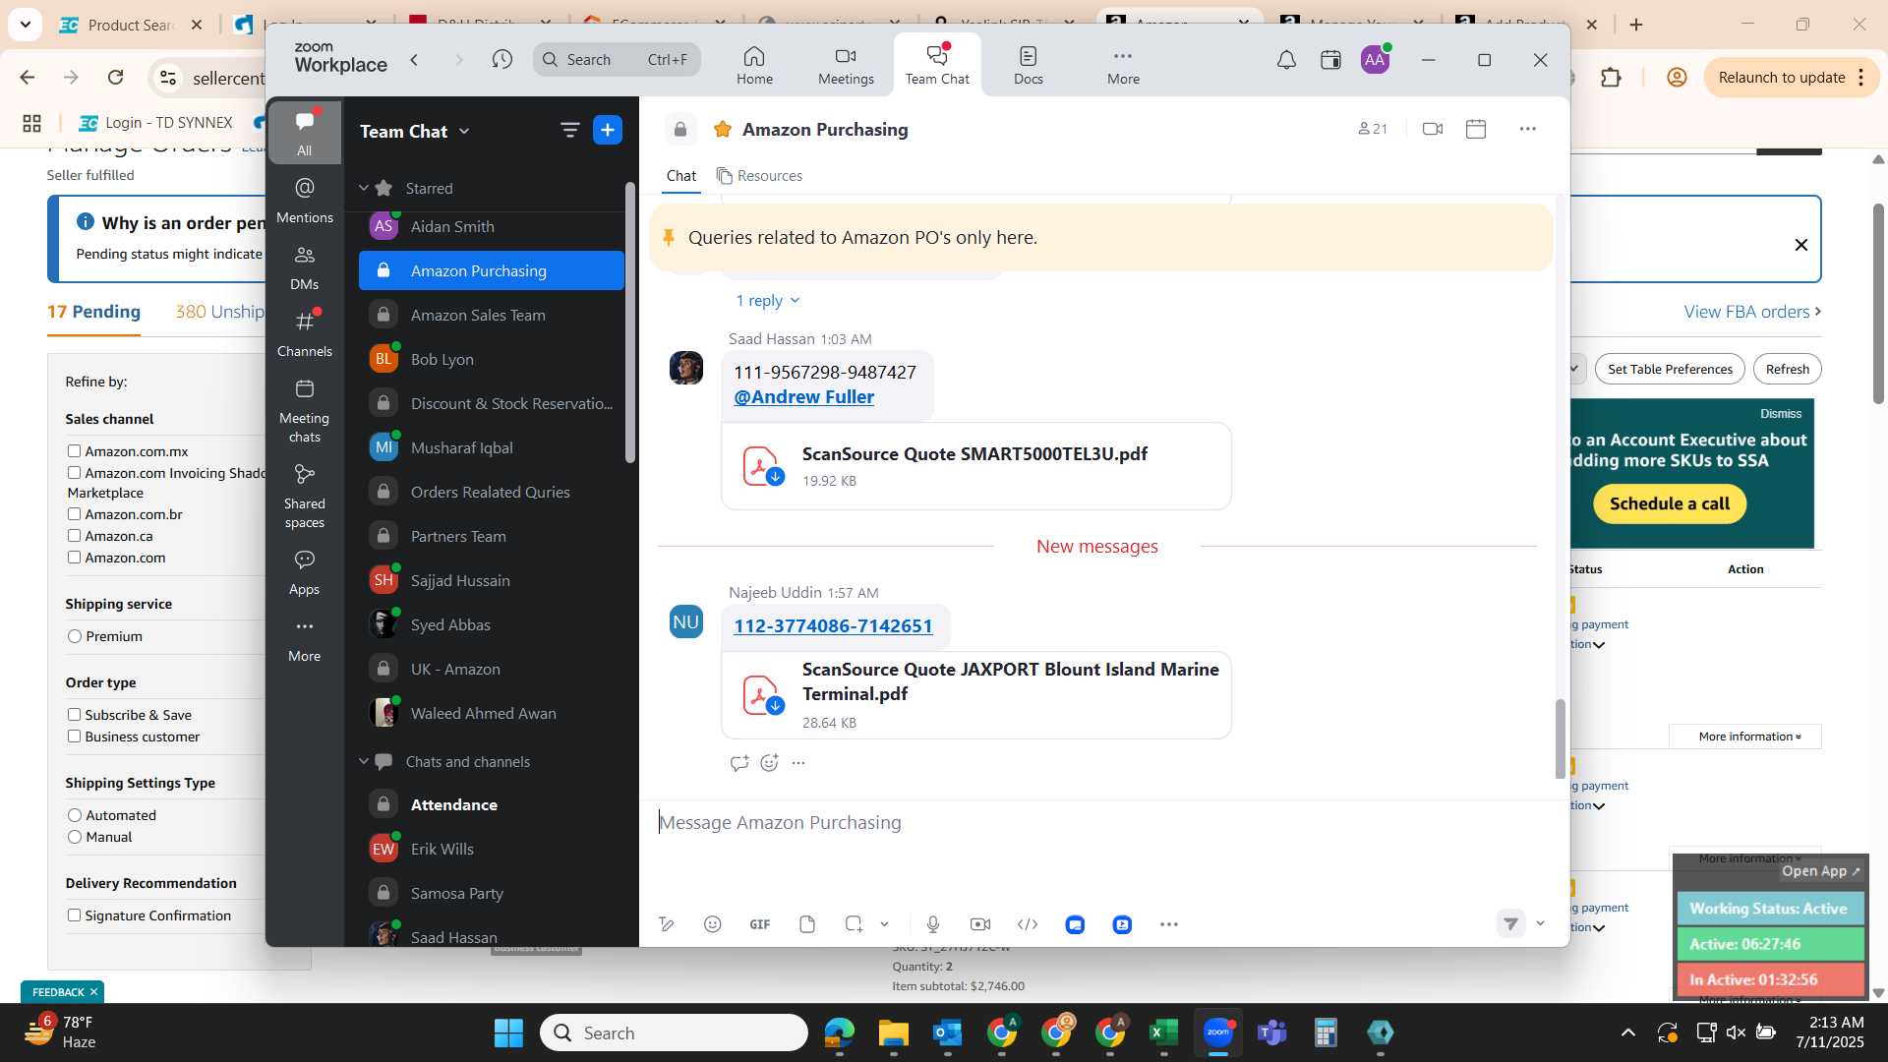This screenshot has height=1062, width=1888.
Task: Collapse the Starred section
Action: coord(364,188)
